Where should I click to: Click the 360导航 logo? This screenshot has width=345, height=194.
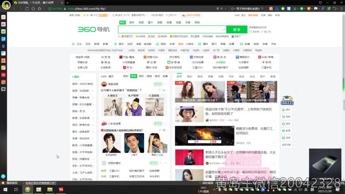94,29
